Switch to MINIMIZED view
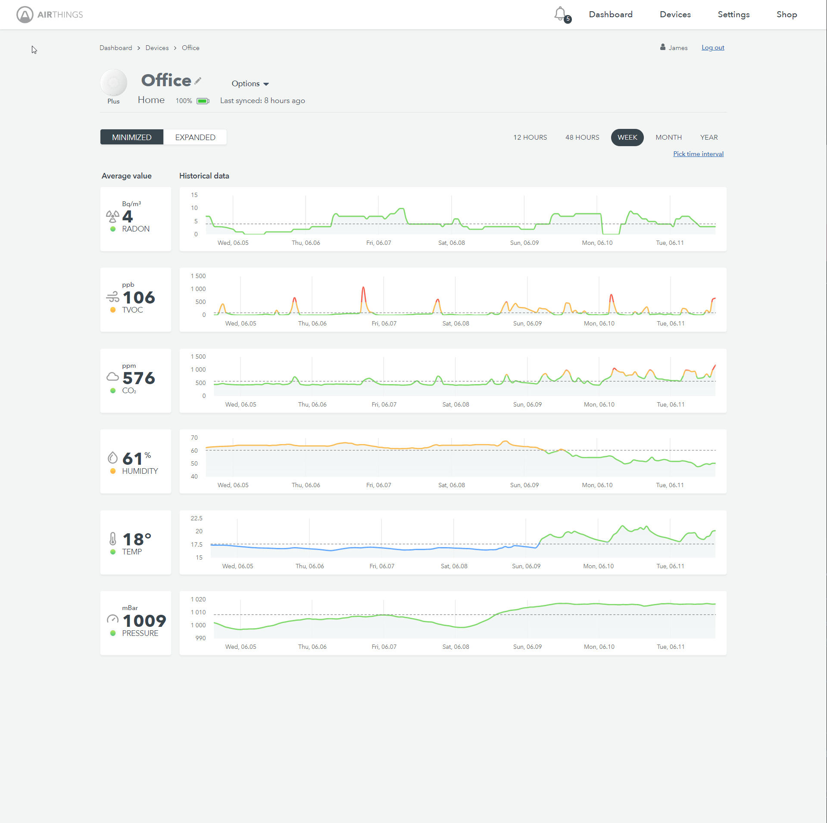 click(x=132, y=137)
